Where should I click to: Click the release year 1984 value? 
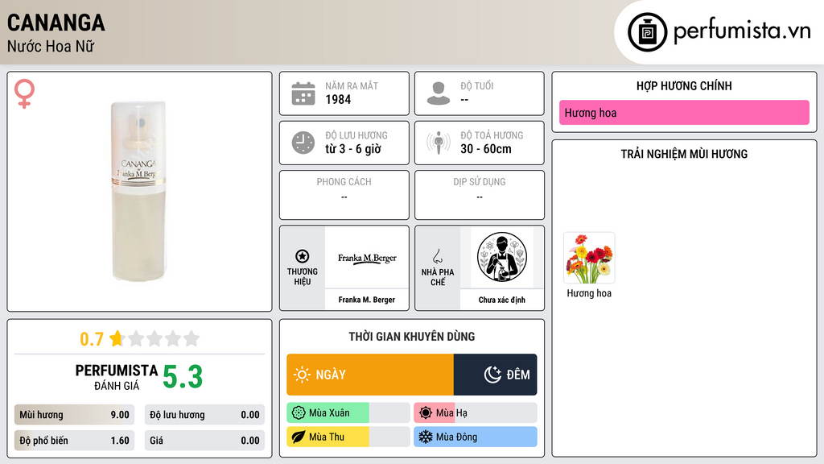point(338,99)
